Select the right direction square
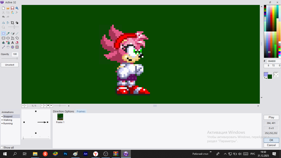The image size is (281, 158). (x=47, y=122)
